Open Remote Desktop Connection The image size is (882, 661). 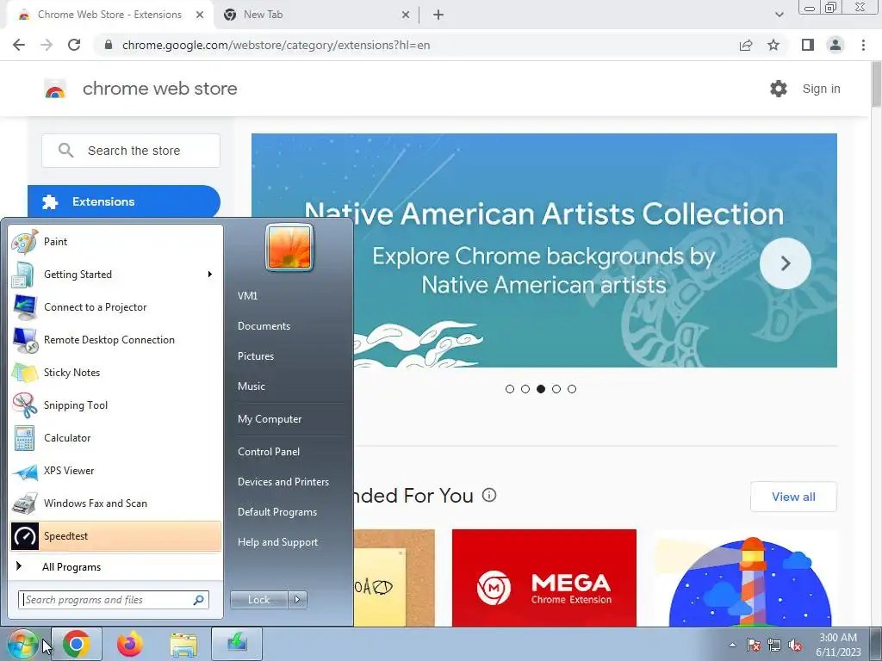(x=115, y=339)
